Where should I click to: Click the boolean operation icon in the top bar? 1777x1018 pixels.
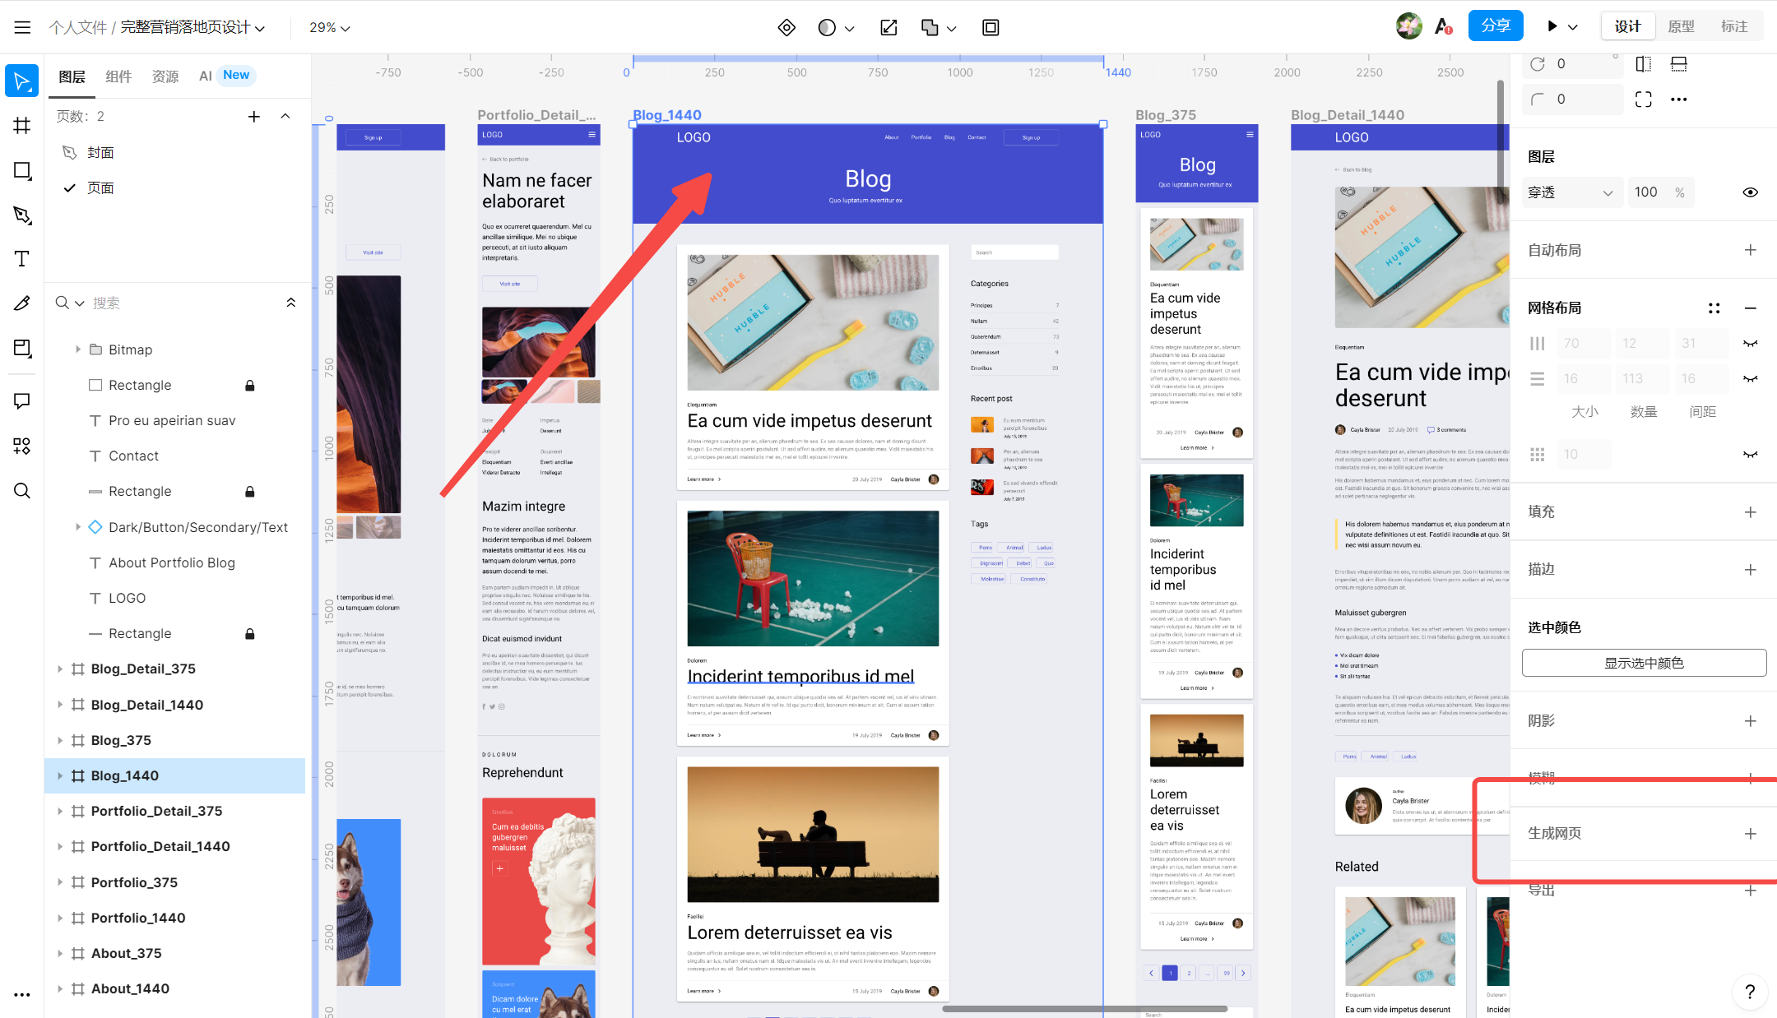pyautogui.click(x=930, y=27)
